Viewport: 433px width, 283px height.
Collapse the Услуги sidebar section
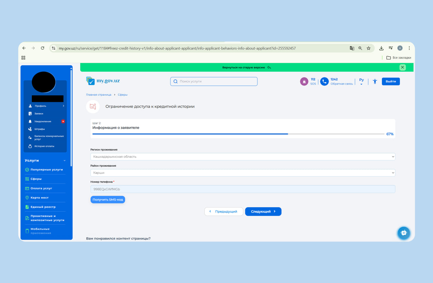[64, 161]
